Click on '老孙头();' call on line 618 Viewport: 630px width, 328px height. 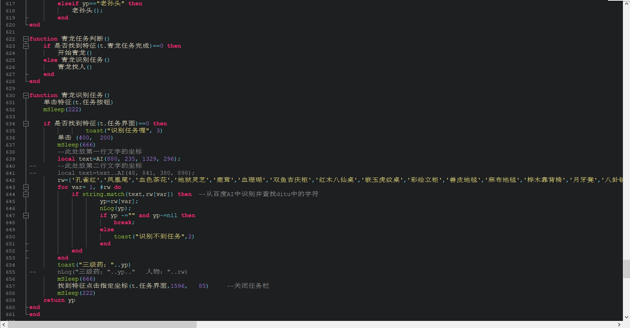click(x=87, y=11)
